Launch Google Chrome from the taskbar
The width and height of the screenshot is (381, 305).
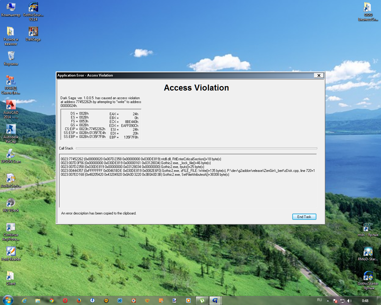(x=51, y=301)
